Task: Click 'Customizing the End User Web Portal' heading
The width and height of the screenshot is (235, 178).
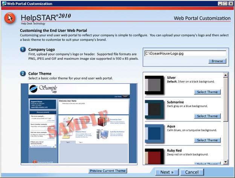Action: click(x=53, y=30)
